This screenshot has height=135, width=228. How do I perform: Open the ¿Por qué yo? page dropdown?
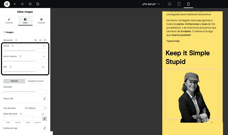coord(151,4)
